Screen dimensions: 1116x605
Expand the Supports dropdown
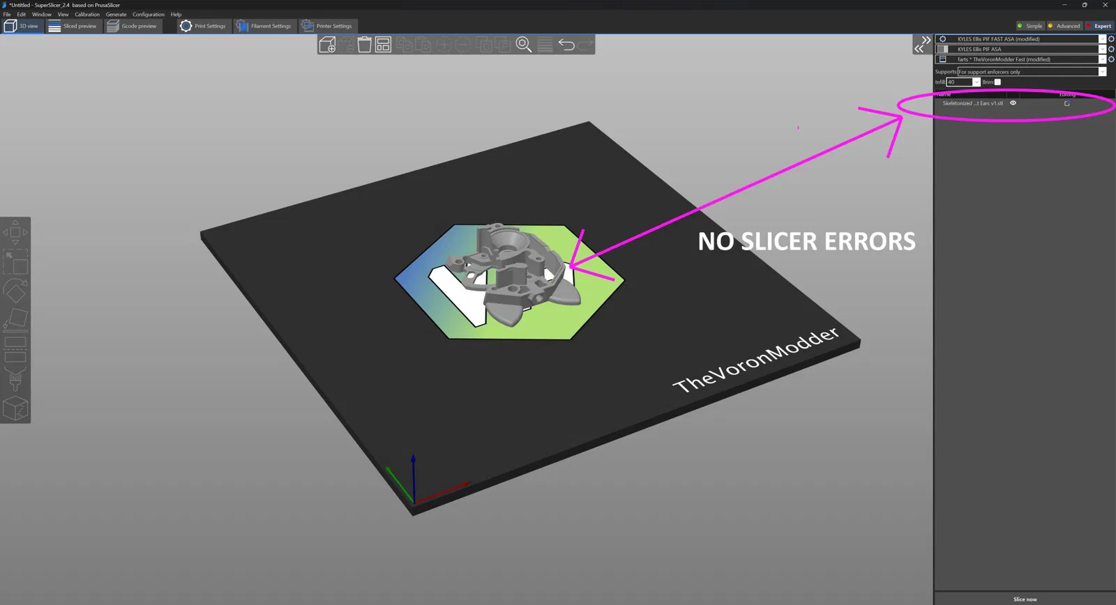point(1102,72)
